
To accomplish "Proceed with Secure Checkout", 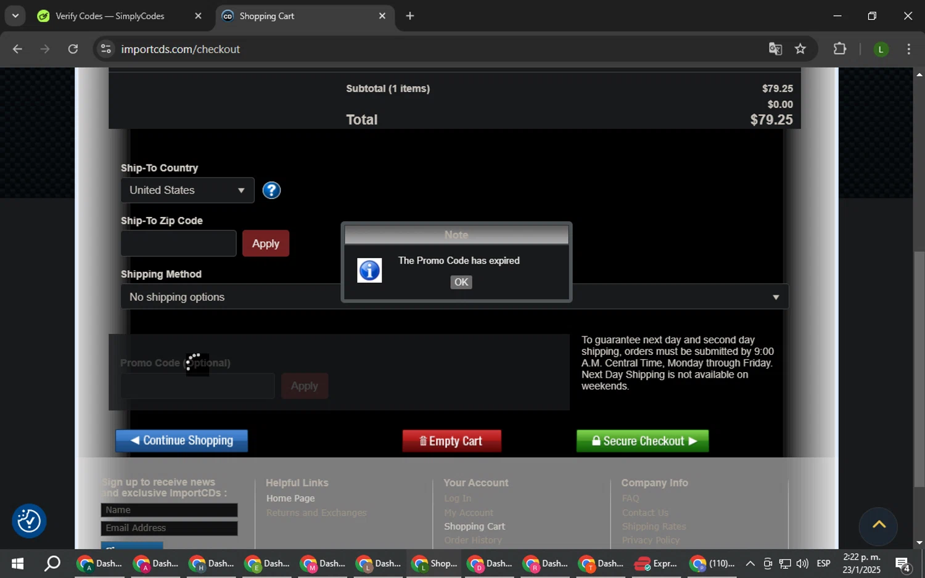I will tap(643, 441).
